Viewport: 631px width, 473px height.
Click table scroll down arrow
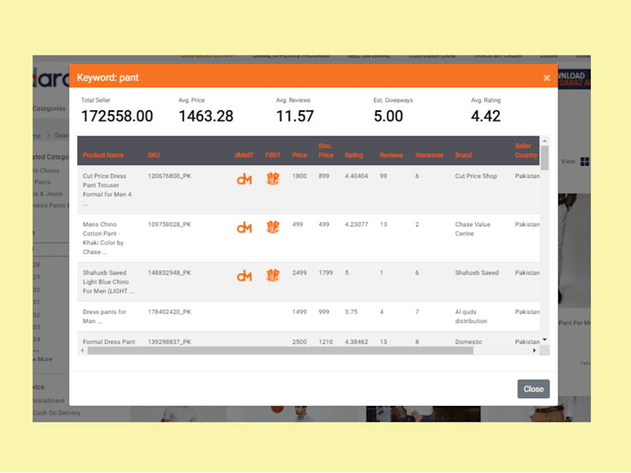pos(544,341)
